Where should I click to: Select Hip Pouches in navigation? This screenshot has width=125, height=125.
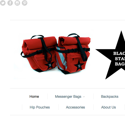40,107
